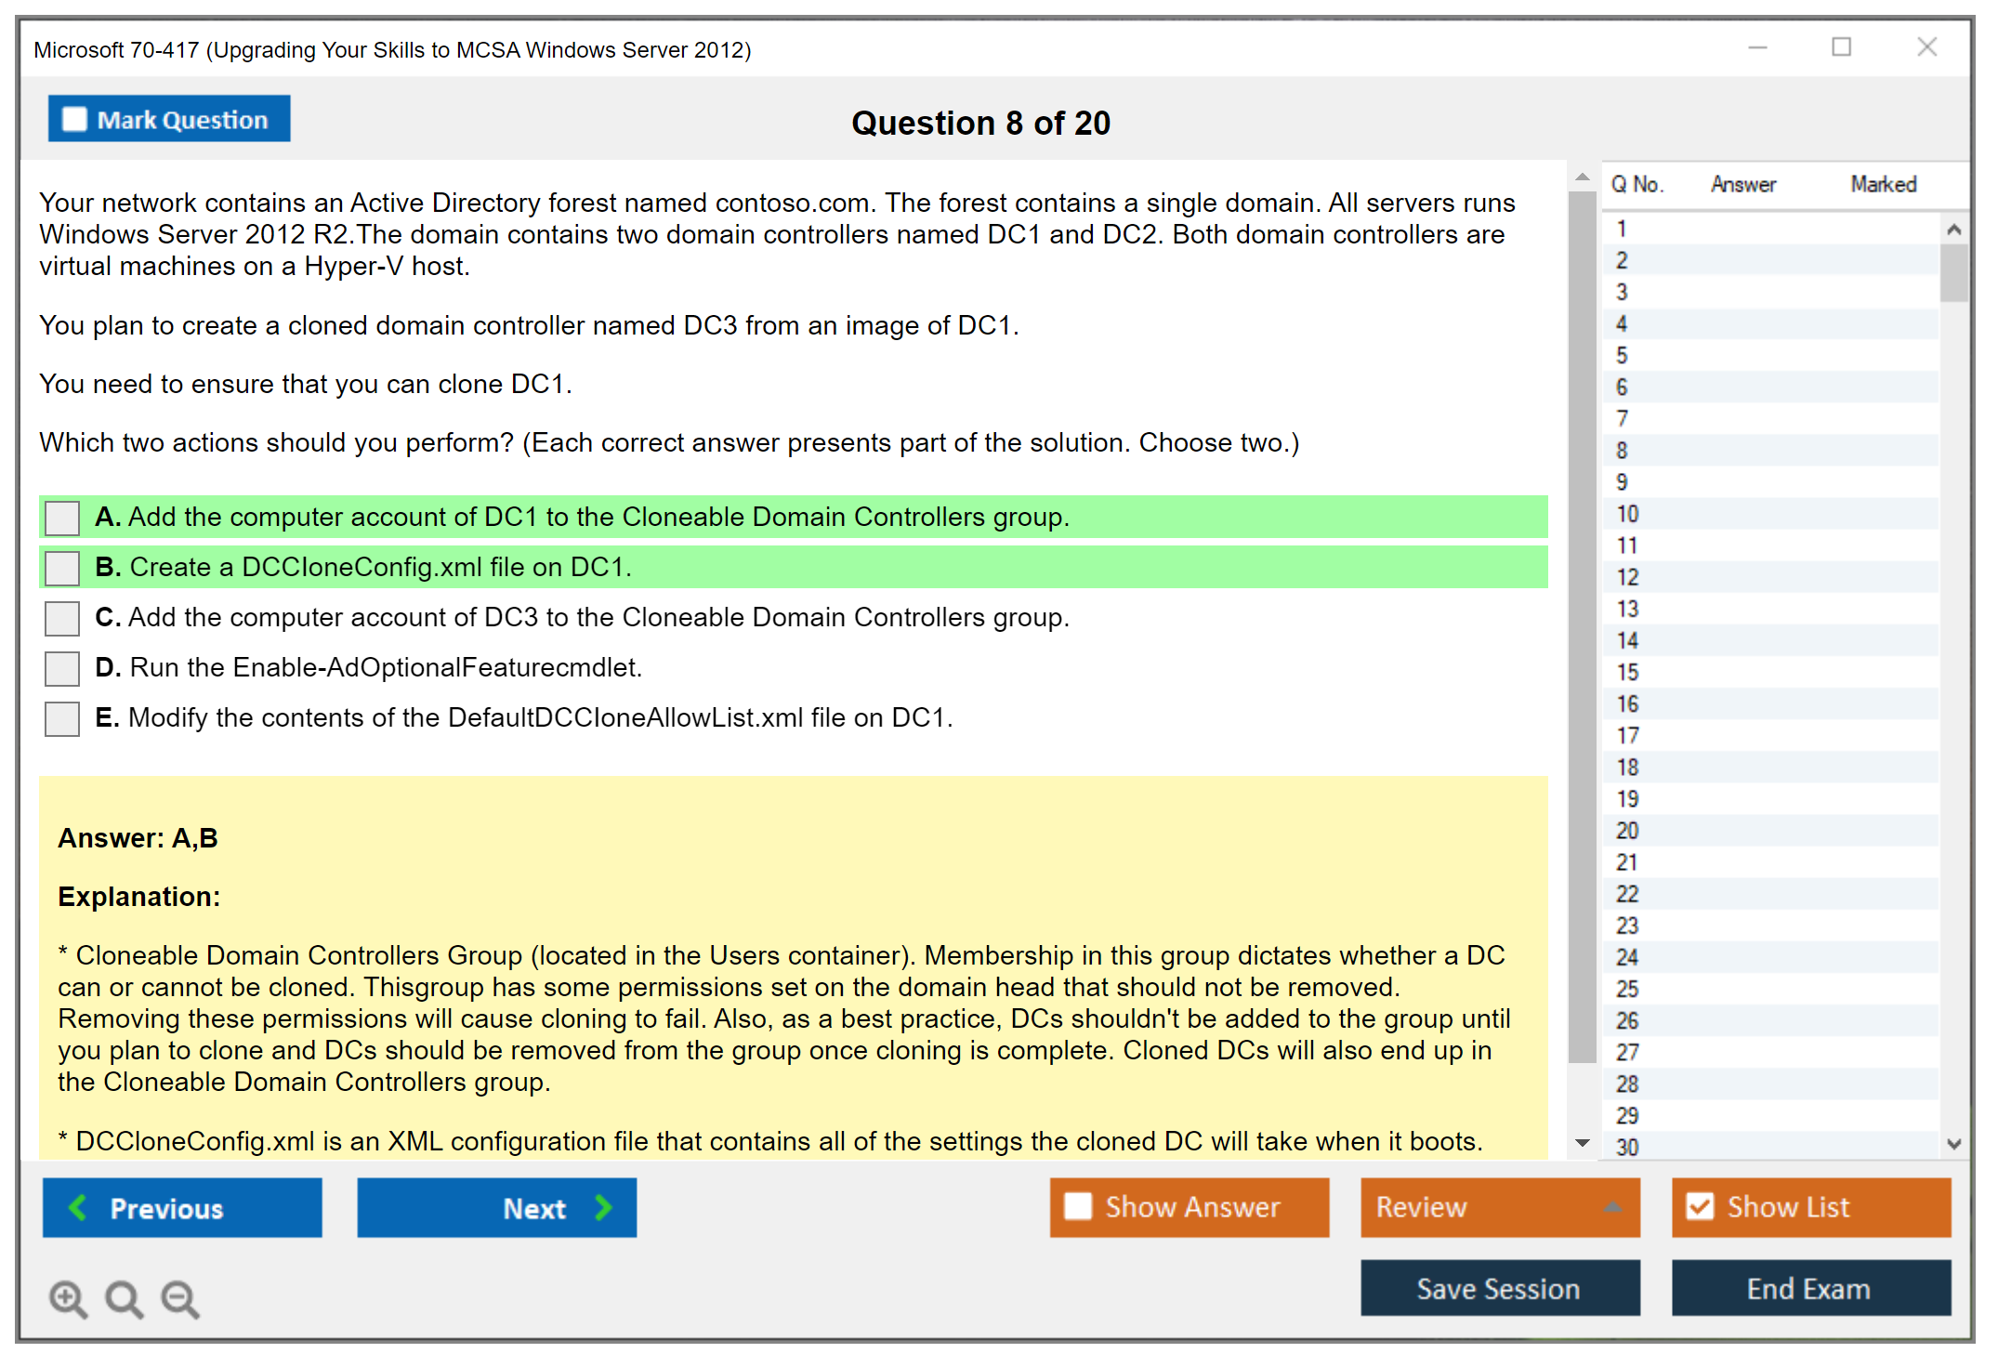Check answer option C checkbox
The height and width of the screenshot is (1366, 1998).
tap(62, 618)
